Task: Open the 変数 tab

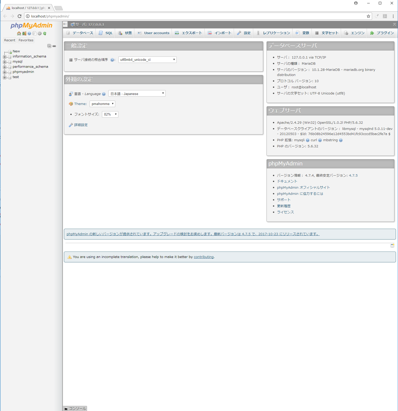Action: pyautogui.click(x=302, y=33)
